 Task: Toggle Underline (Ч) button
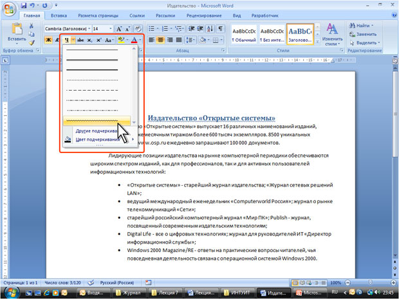(67, 40)
